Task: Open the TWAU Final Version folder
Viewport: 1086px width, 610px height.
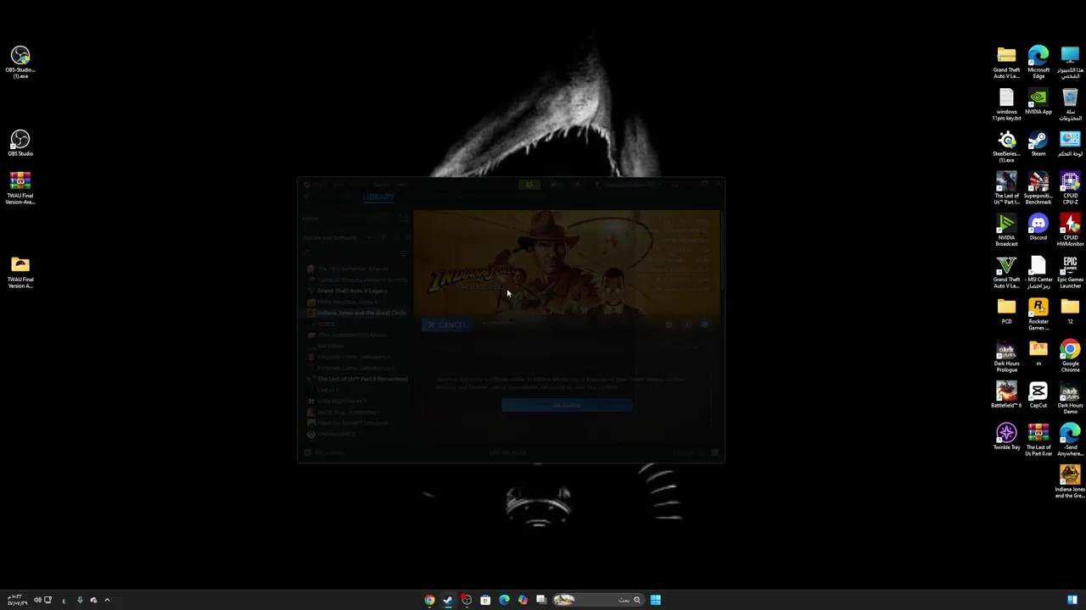Action: click(x=20, y=272)
